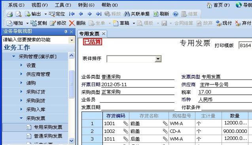Open the 表体排序 combo box

pyautogui.click(x=134, y=59)
